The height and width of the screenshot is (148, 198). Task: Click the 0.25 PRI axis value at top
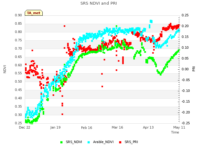185,15
